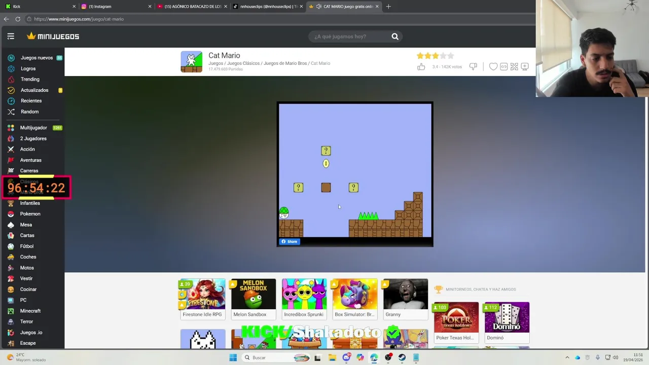Image resolution: width=649 pixels, height=365 pixels.
Task: Open a new browser tab
Action: pyautogui.click(x=388, y=7)
